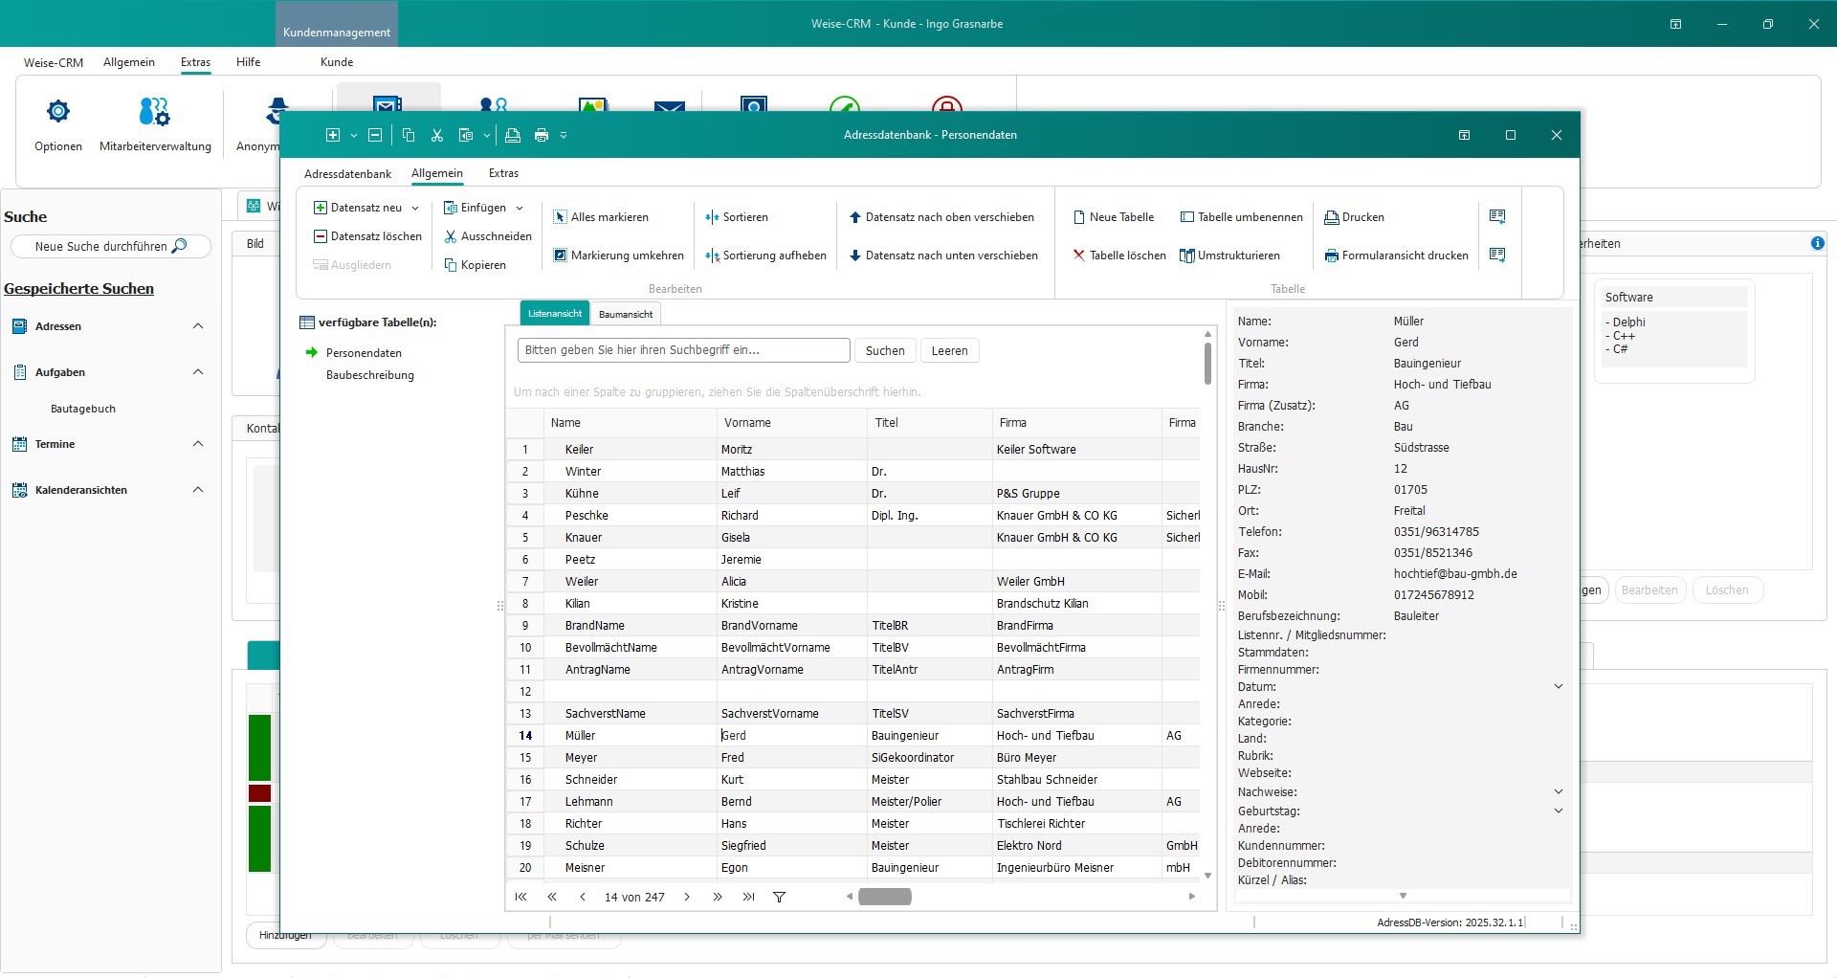Click the Sortieren icon
This screenshot has width=1837, height=978.
point(712,217)
